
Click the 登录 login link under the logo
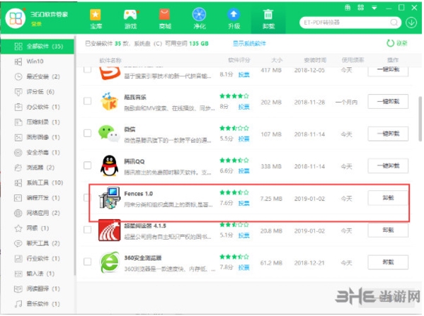(36, 24)
